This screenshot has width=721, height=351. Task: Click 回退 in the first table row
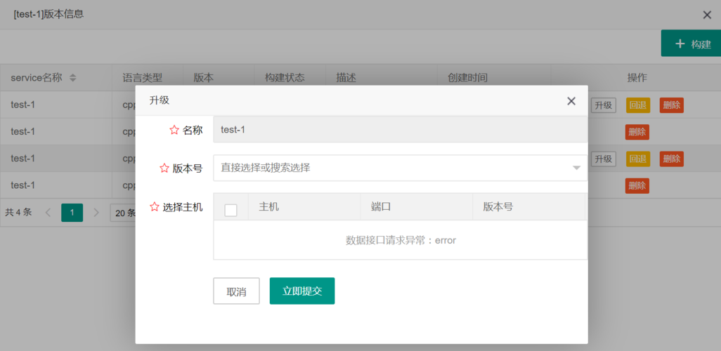coord(638,105)
